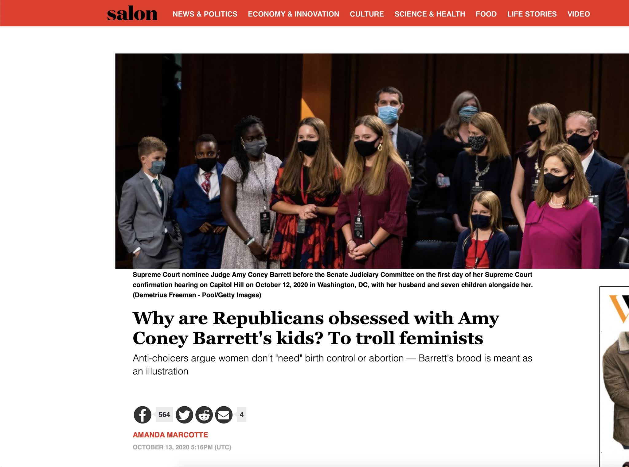Open the Food section
This screenshot has height=467, width=629.
[486, 14]
